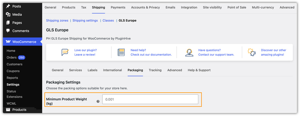Open Coupons submenu item

coord(13,71)
